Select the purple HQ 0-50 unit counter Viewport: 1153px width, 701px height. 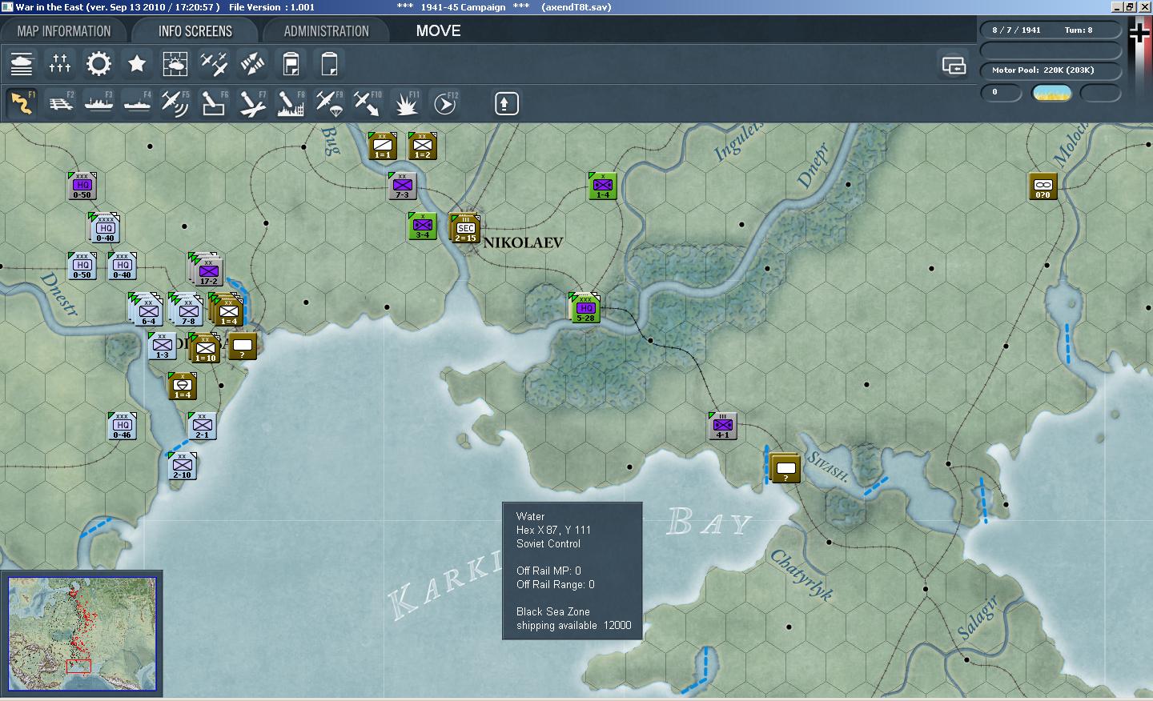(82, 186)
